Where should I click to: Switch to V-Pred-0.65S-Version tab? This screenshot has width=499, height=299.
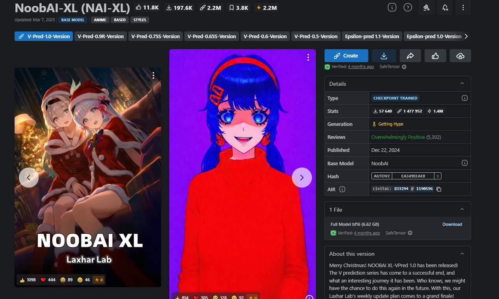coord(211,36)
